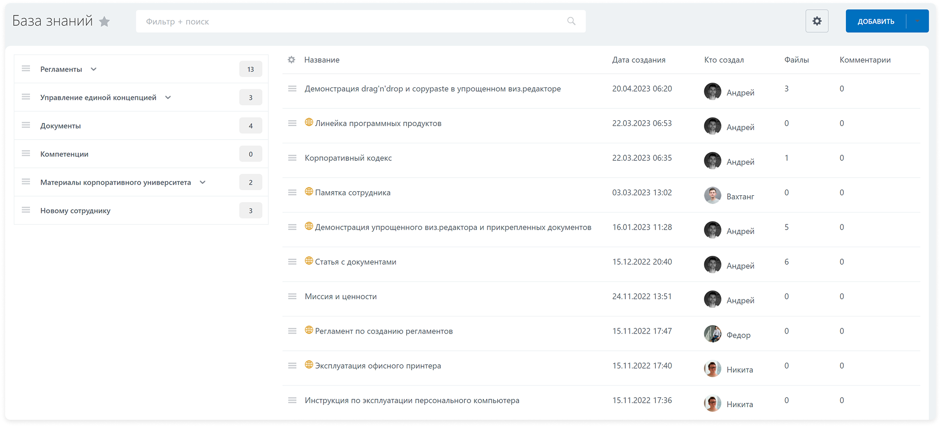941x427 pixels.
Task: Click globe icon beside Регламент по созданию регламентов
Action: pyautogui.click(x=309, y=330)
